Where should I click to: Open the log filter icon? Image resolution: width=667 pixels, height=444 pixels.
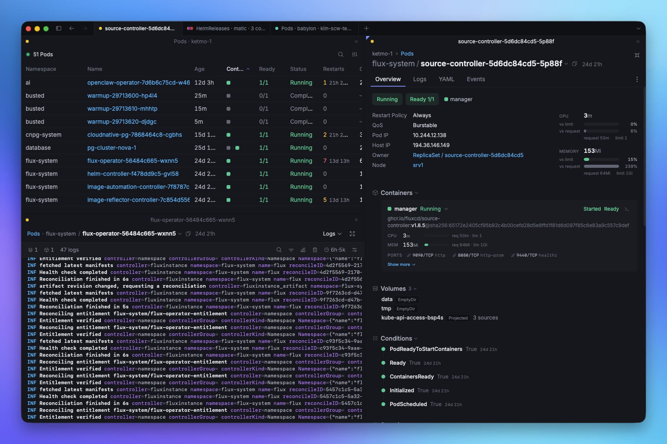291,250
